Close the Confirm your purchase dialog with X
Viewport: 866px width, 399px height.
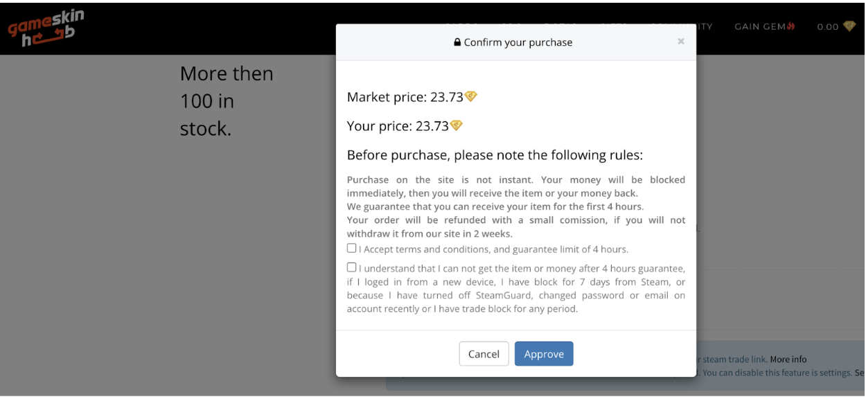(x=681, y=42)
